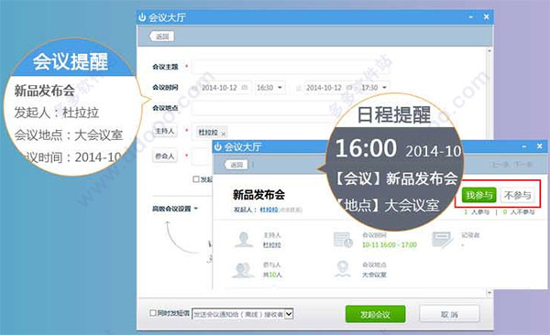Click power icon in front window title bar

(x=218, y=146)
